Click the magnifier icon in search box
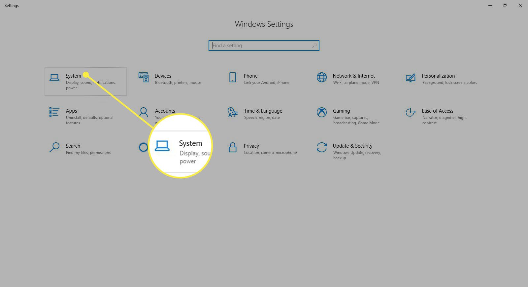 (314, 46)
